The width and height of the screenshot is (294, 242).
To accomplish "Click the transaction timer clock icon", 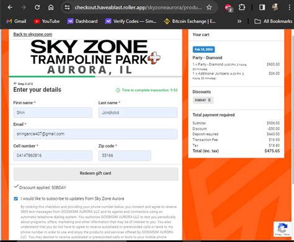I will (x=118, y=90).
